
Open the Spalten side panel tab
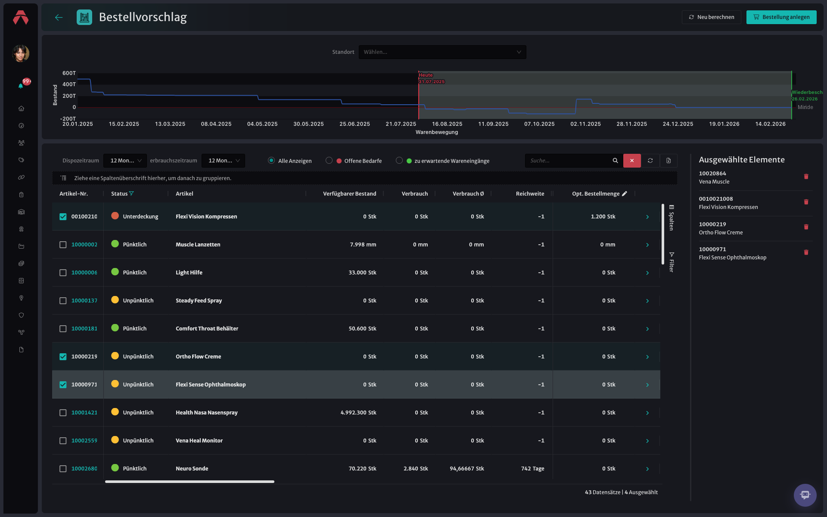pyautogui.click(x=672, y=218)
